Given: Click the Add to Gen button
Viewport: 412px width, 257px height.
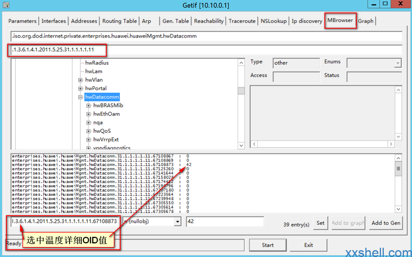Looking at the screenshot, I should tap(386, 223).
